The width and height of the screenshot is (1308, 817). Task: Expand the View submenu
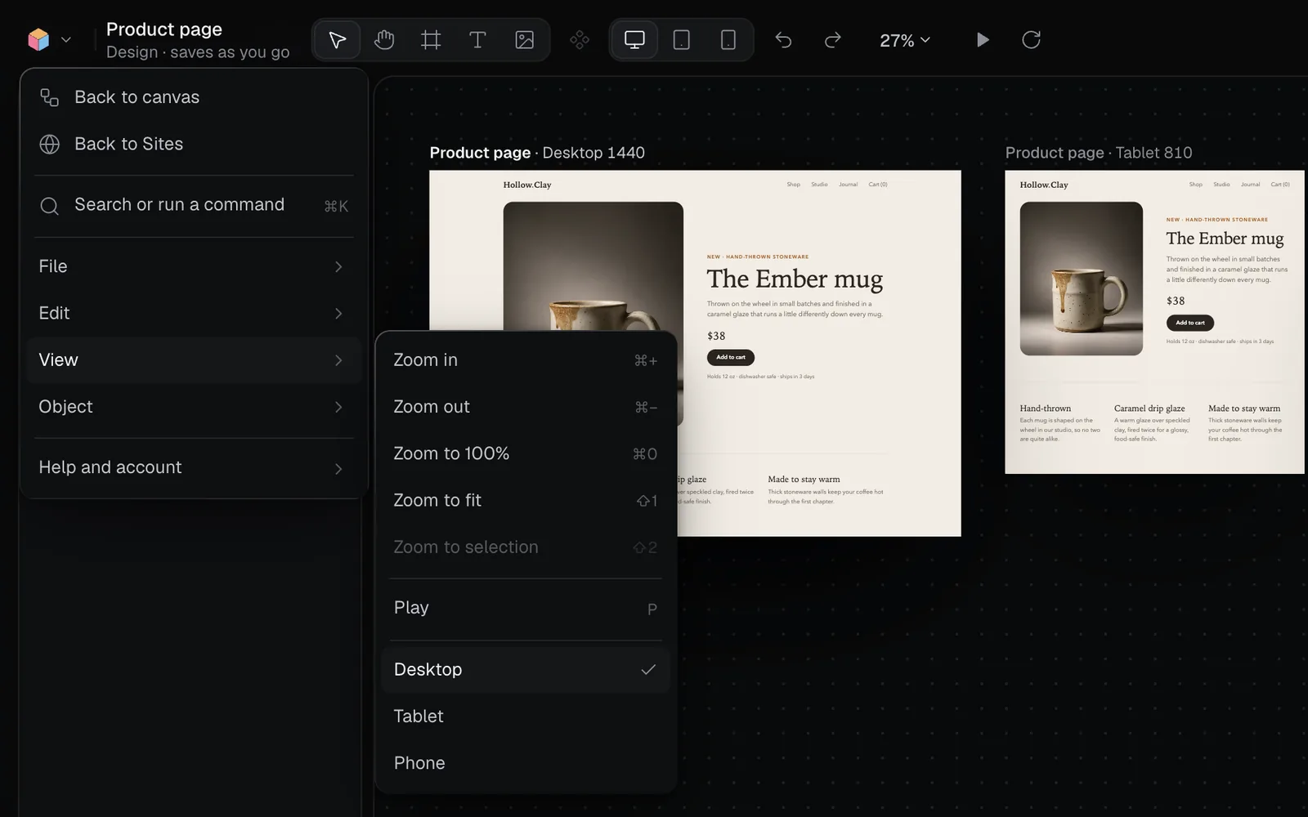pos(194,360)
